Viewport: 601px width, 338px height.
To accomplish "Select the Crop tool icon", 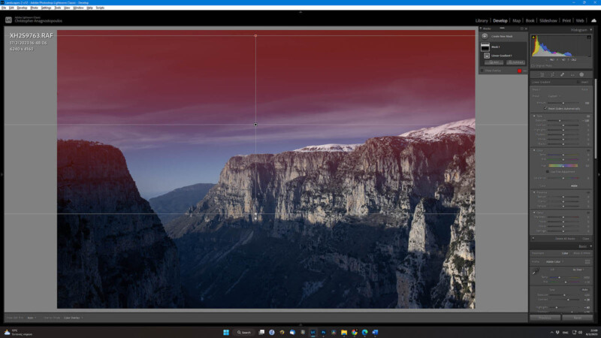I will pyautogui.click(x=551, y=74).
